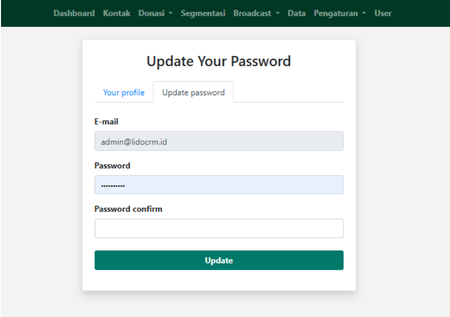Focus the Password input field
Screen dimensions: 450x317
point(219,185)
